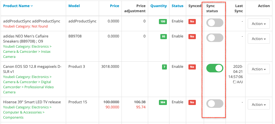Click Hisense 39" Smart LED TV release name
The image size is (275, 124).
coord(32,102)
